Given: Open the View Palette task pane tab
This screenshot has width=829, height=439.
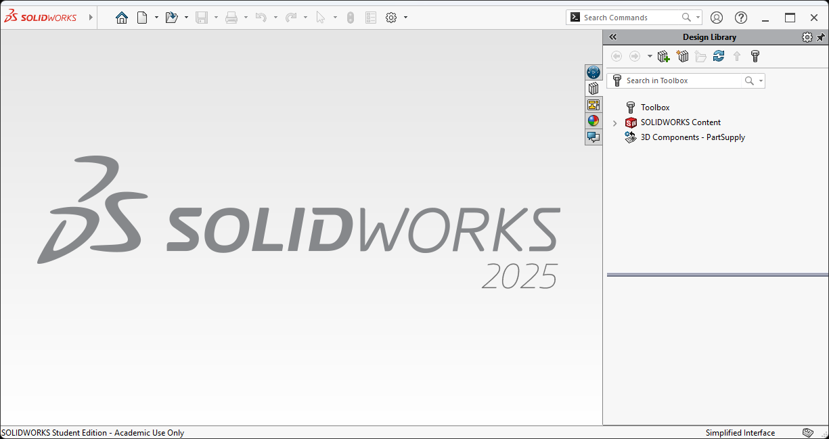Looking at the screenshot, I should (593, 105).
